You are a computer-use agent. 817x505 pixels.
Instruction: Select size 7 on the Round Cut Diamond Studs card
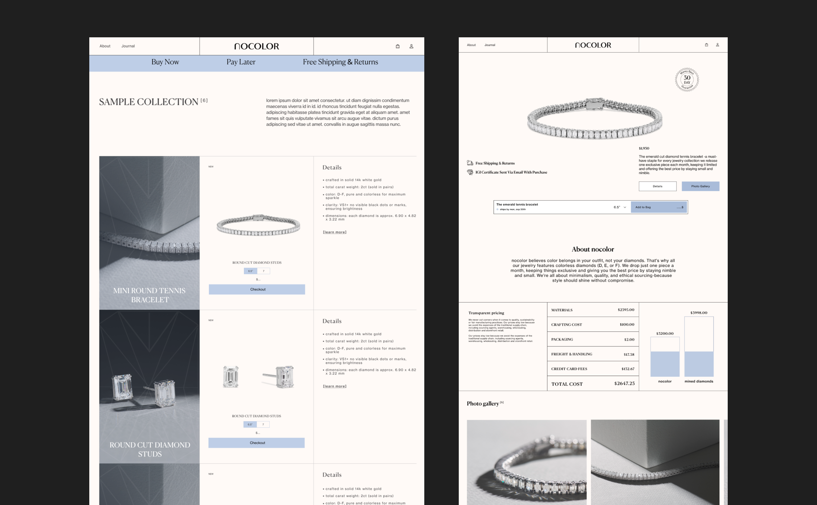[264, 424]
